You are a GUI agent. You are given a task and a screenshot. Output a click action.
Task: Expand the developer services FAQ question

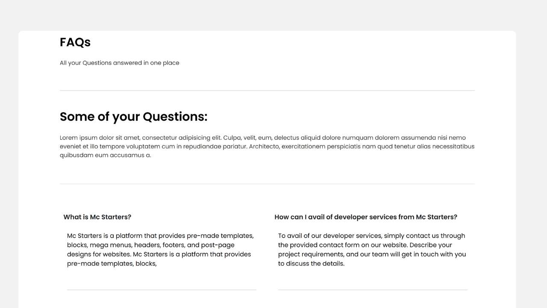(365, 217)
